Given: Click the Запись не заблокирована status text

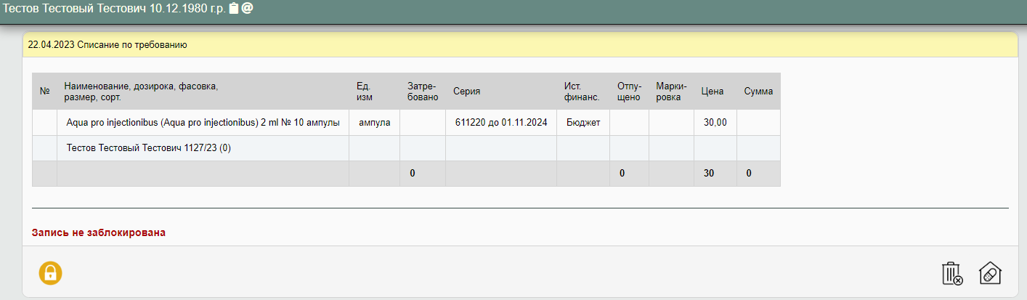Looking at the screenshot, I should point(99,233).
